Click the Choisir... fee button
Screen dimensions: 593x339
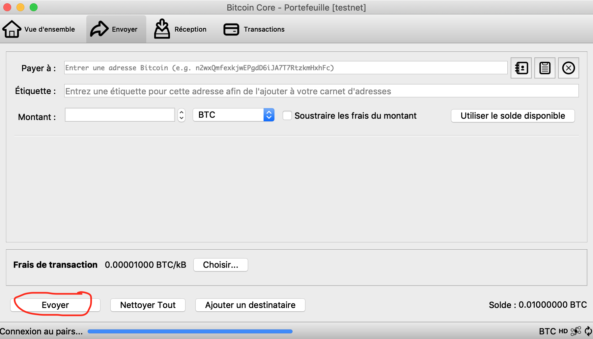point(221,265)
